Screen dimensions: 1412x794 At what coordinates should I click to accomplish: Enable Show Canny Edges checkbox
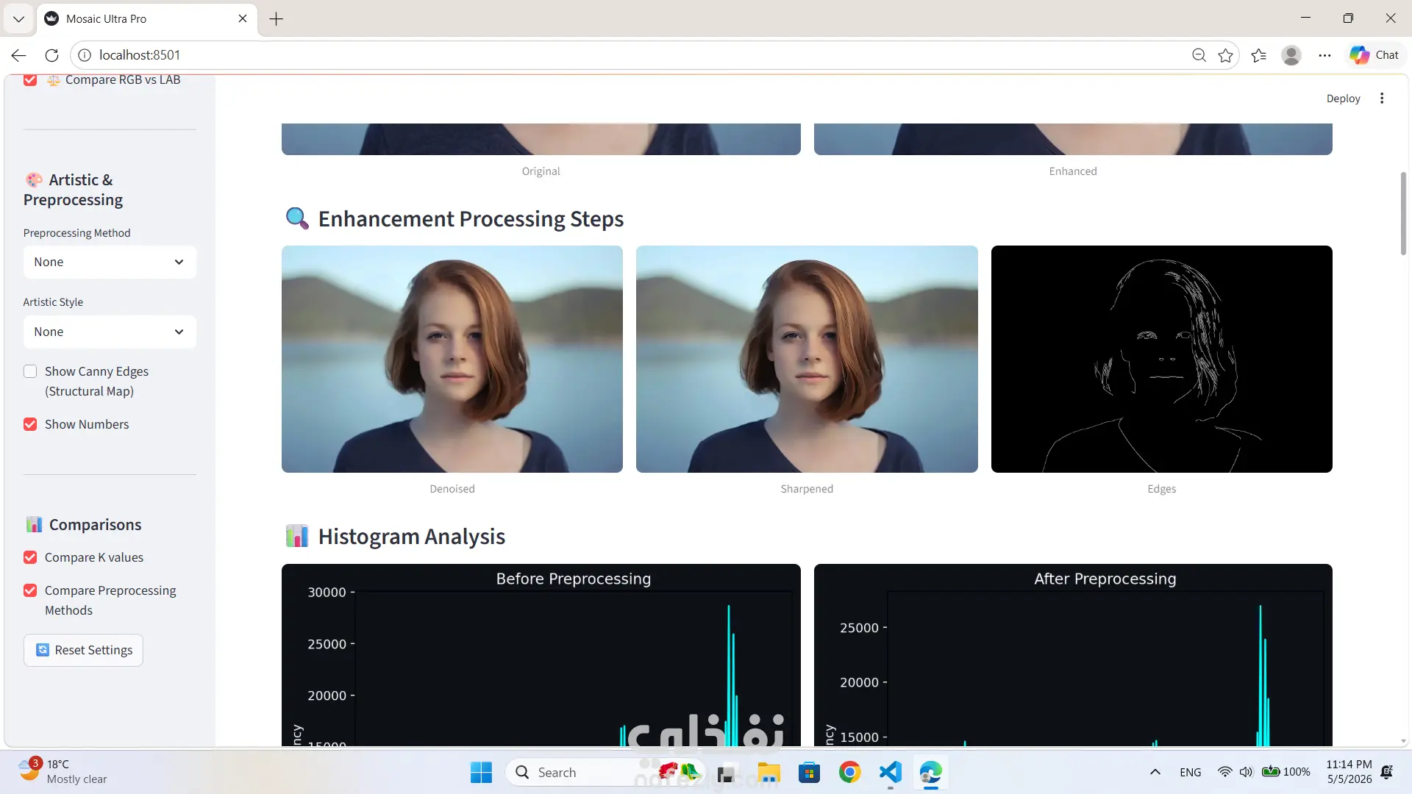point(30,371)
